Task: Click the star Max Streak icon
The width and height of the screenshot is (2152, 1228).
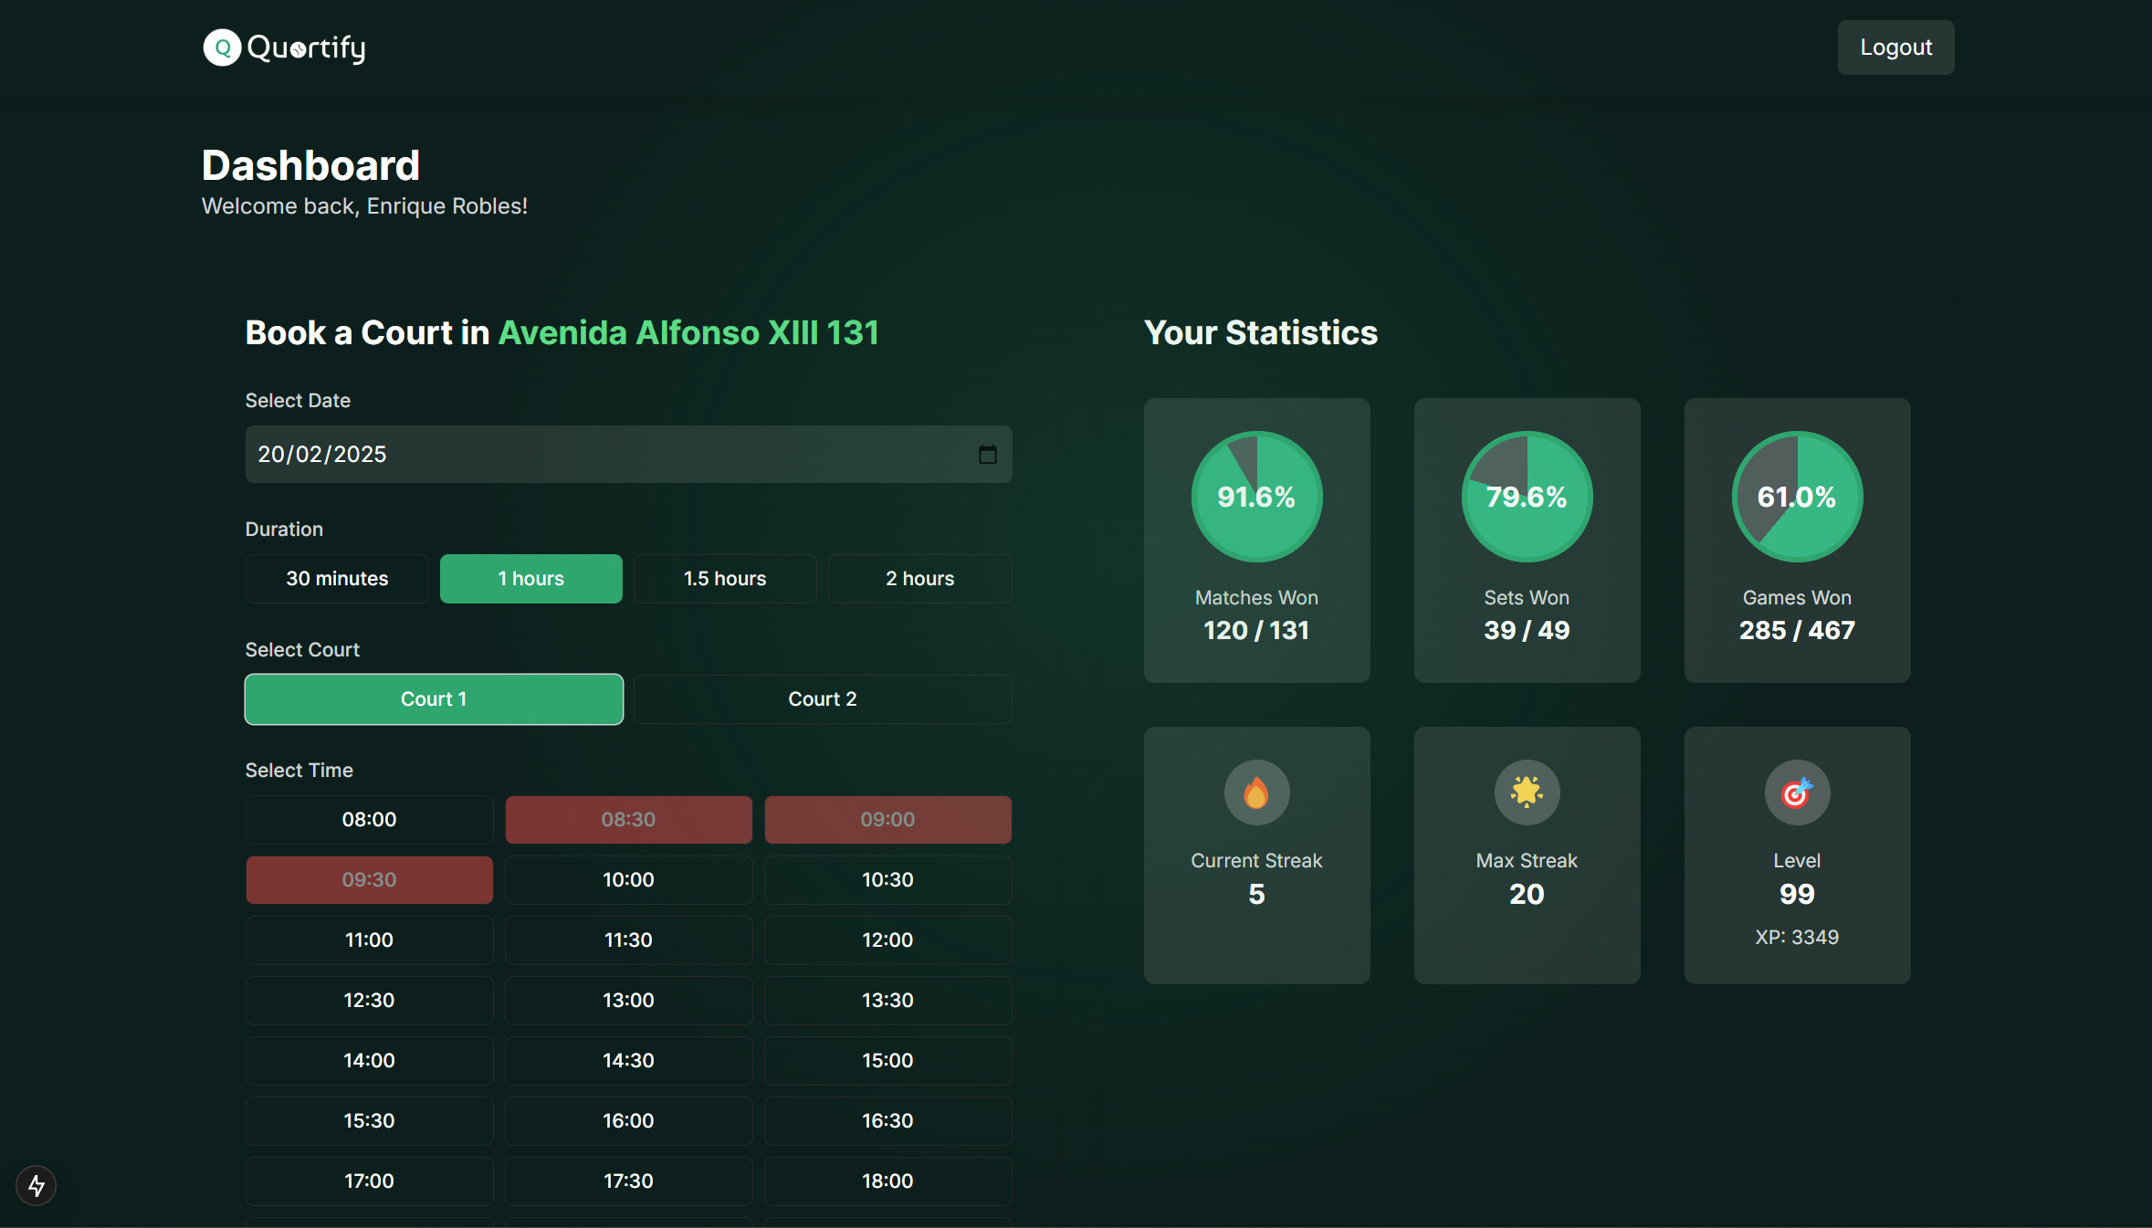Action: (1527, 792)
